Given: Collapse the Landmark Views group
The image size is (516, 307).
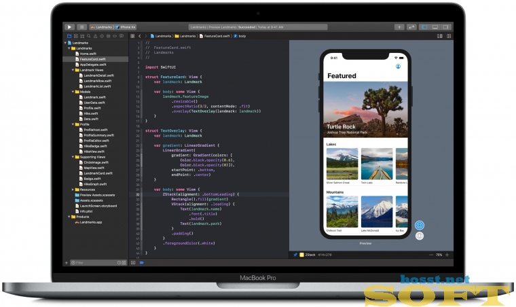Looking at the screenshot, I should [x=73, y=70].
